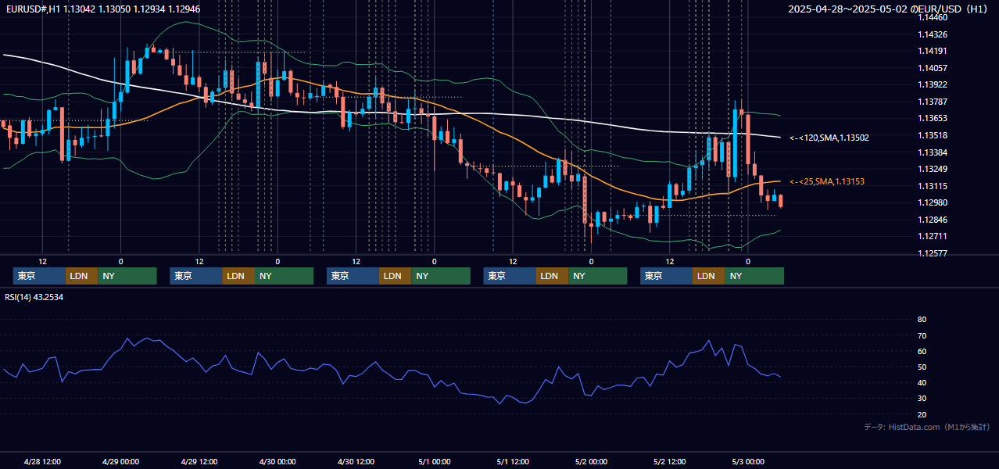Select the 5/2 00:00 time axis label
This screenshot has height=469, width=999.
[591, 461]
